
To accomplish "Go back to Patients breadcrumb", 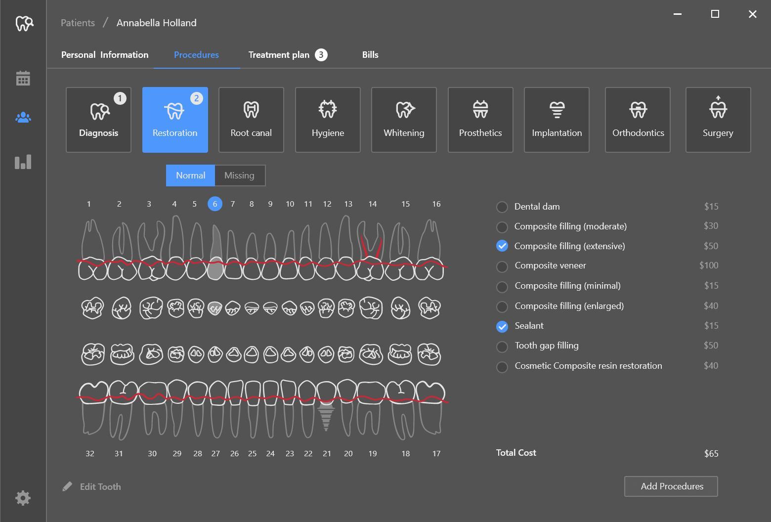I will pyautogui.click(x=78, y=23).
